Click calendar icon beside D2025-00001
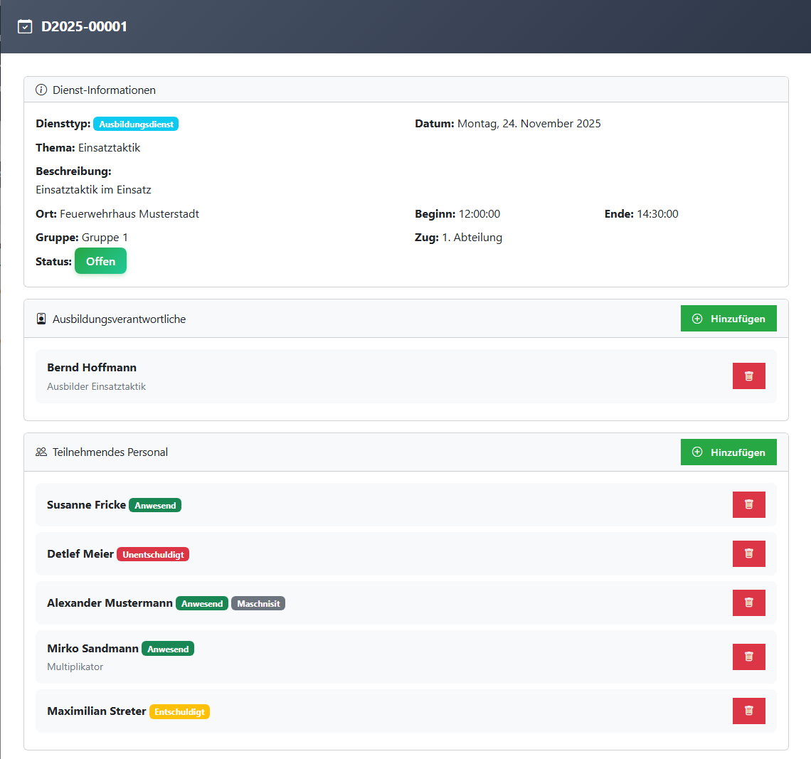This screenshot has width=811, height=759. point(25,27)
